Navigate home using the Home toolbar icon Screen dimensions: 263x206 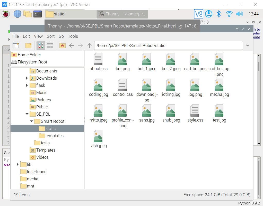63,45
